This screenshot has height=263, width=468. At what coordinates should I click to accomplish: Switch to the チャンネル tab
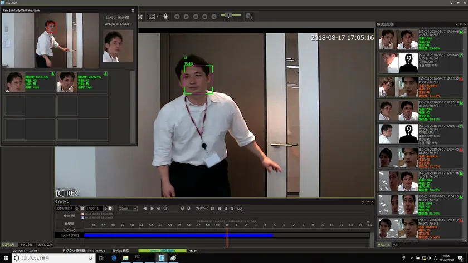point(26,245)
